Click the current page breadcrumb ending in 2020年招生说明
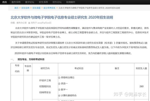Image resolution: width=150 pixels, height=101 pixels. point(89,8)
